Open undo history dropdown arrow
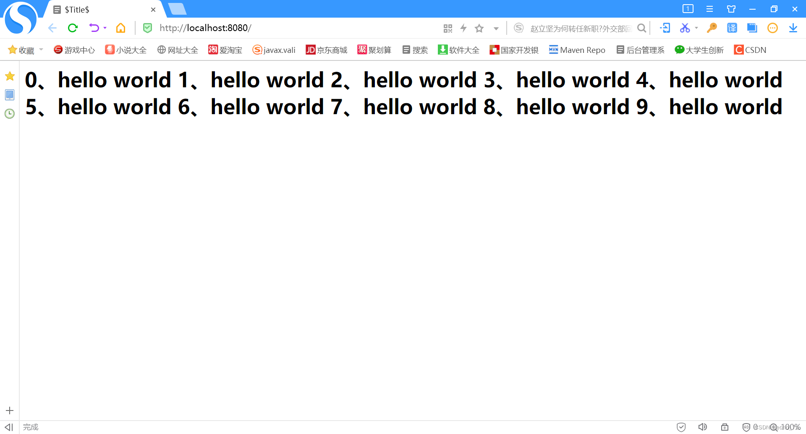 (x=105, y=28)
